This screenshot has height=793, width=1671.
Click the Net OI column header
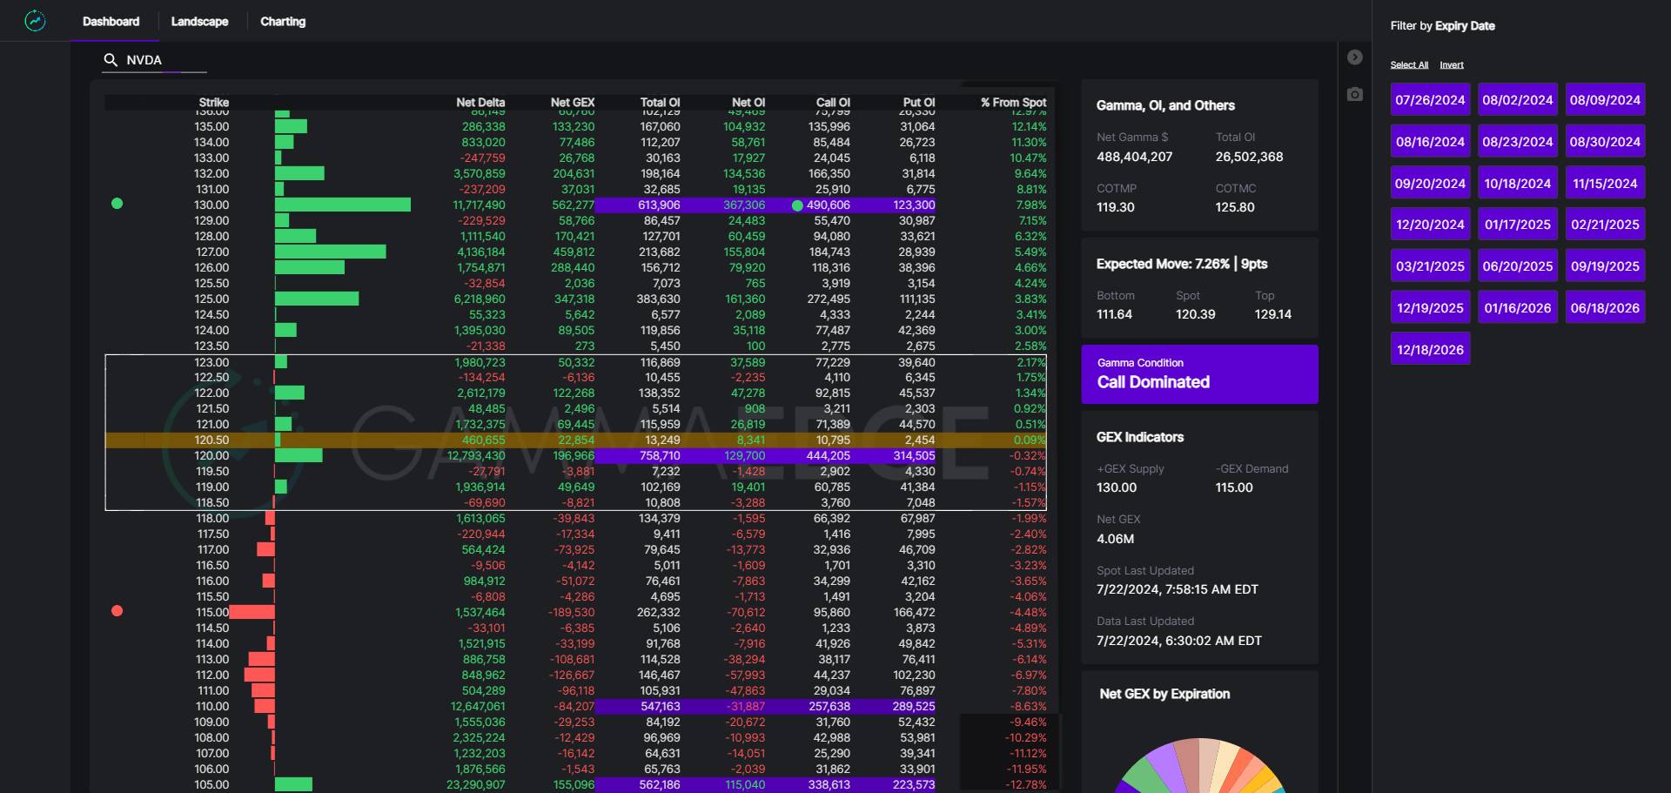748,103
